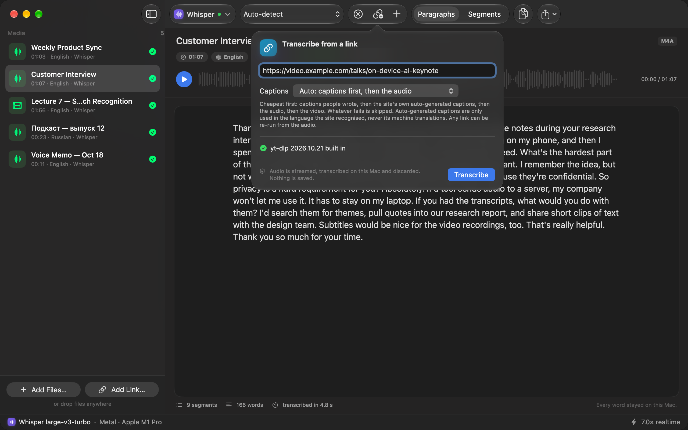Click the 00:00 / 01:07 time readout
The height and width of the screenshot is (430, 688).
659,79
